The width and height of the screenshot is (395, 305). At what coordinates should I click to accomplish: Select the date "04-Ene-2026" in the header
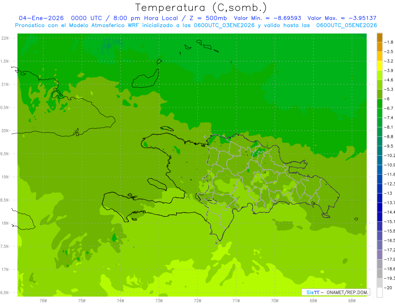[41, 18]
